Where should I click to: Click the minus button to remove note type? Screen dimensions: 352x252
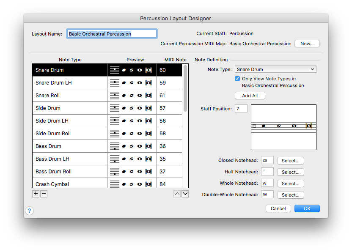click(x=44, y=194)
